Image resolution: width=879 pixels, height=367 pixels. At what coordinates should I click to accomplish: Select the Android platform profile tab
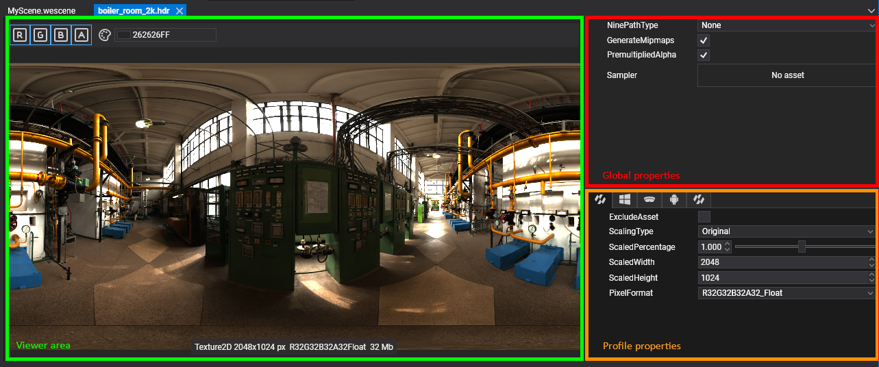674,199
